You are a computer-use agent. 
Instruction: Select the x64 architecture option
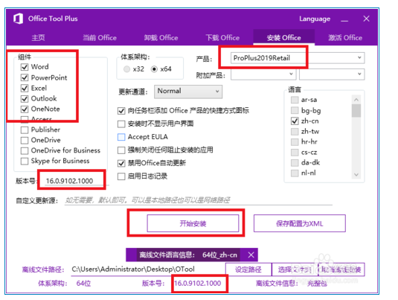154,69
